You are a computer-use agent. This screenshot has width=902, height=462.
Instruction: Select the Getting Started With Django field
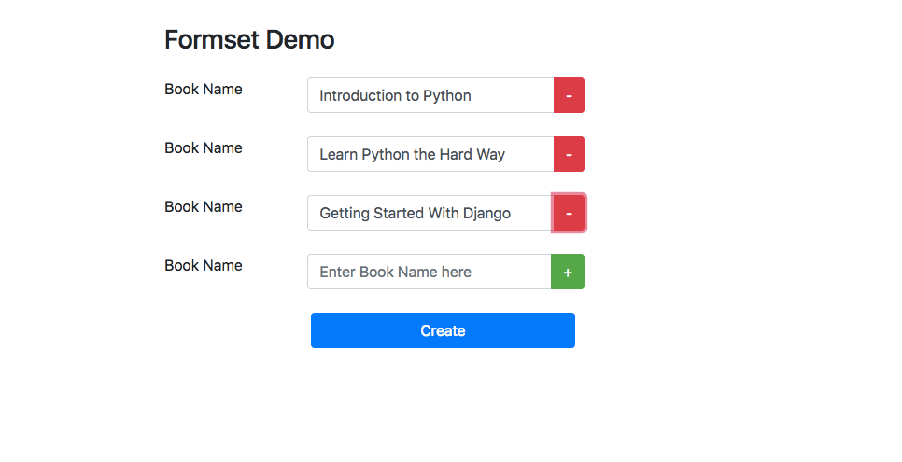click(x=430, y=213)
